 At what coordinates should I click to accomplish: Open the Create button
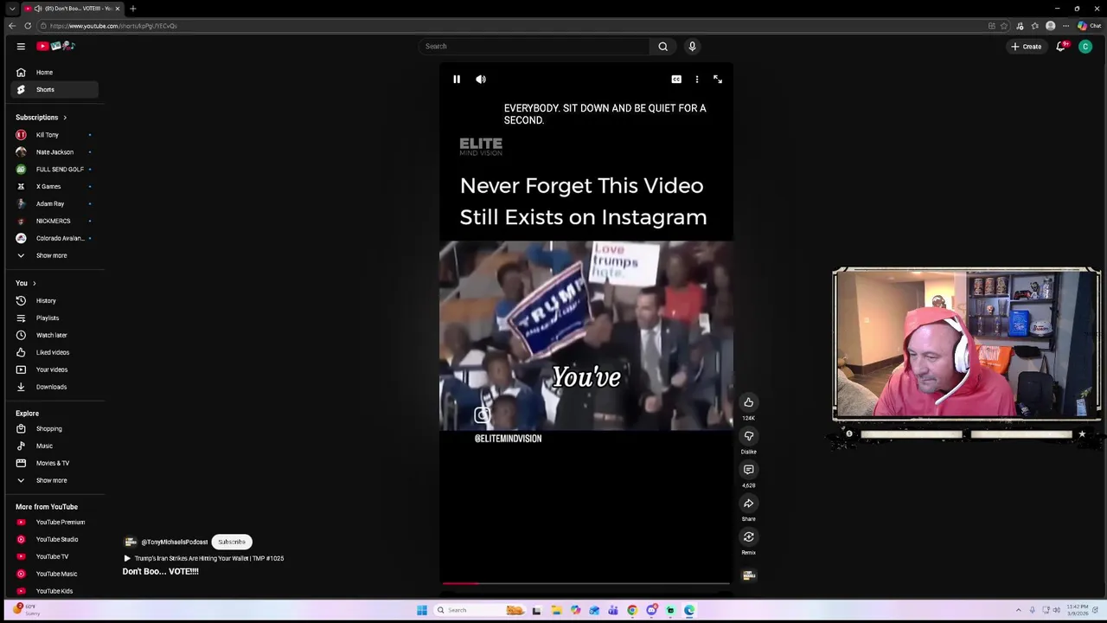(x=1027, y=47)
